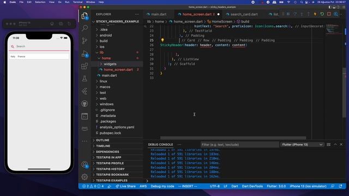349x196 pixels.
Task: Switch to search_card.dart editor tab
Action: [x=244, y=14]
